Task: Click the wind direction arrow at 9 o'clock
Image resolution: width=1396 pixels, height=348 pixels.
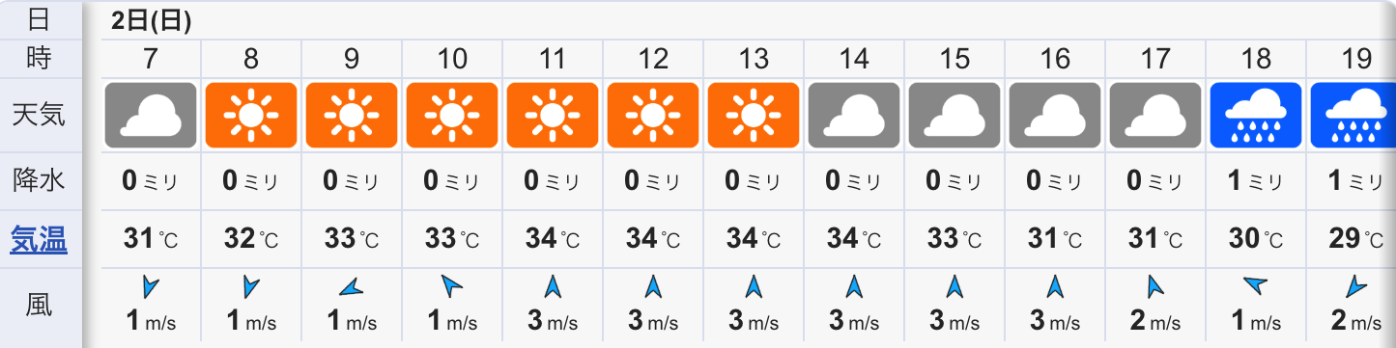Action: tap(352, 285)
